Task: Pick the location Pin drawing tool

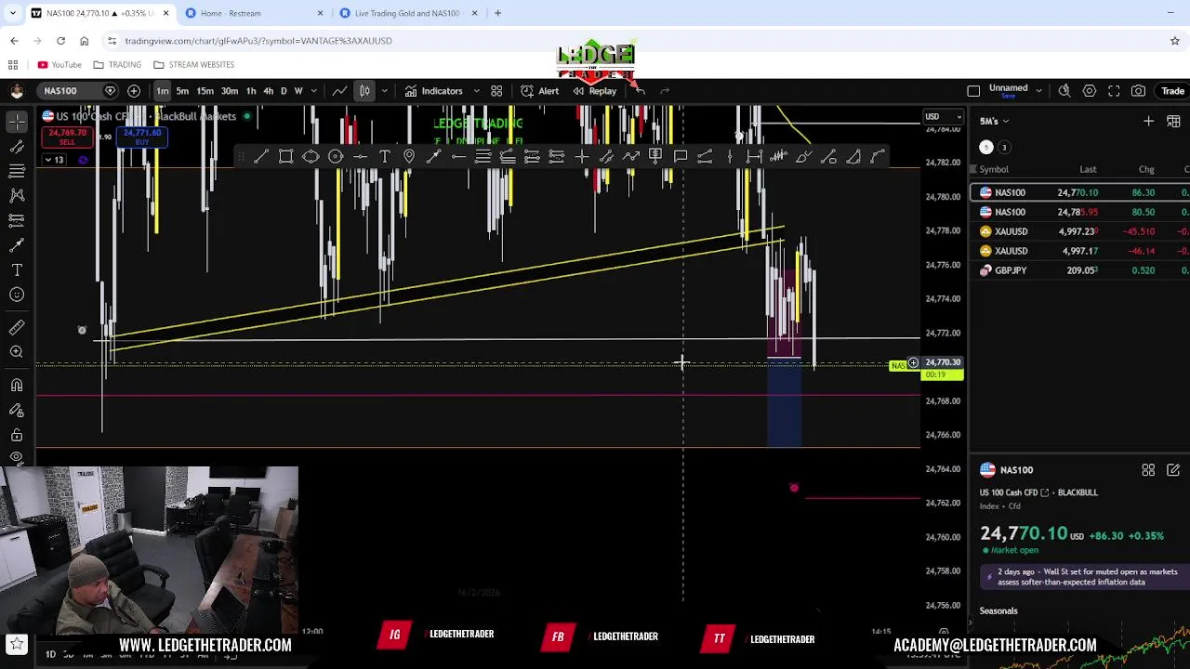Action: point(409,156)
